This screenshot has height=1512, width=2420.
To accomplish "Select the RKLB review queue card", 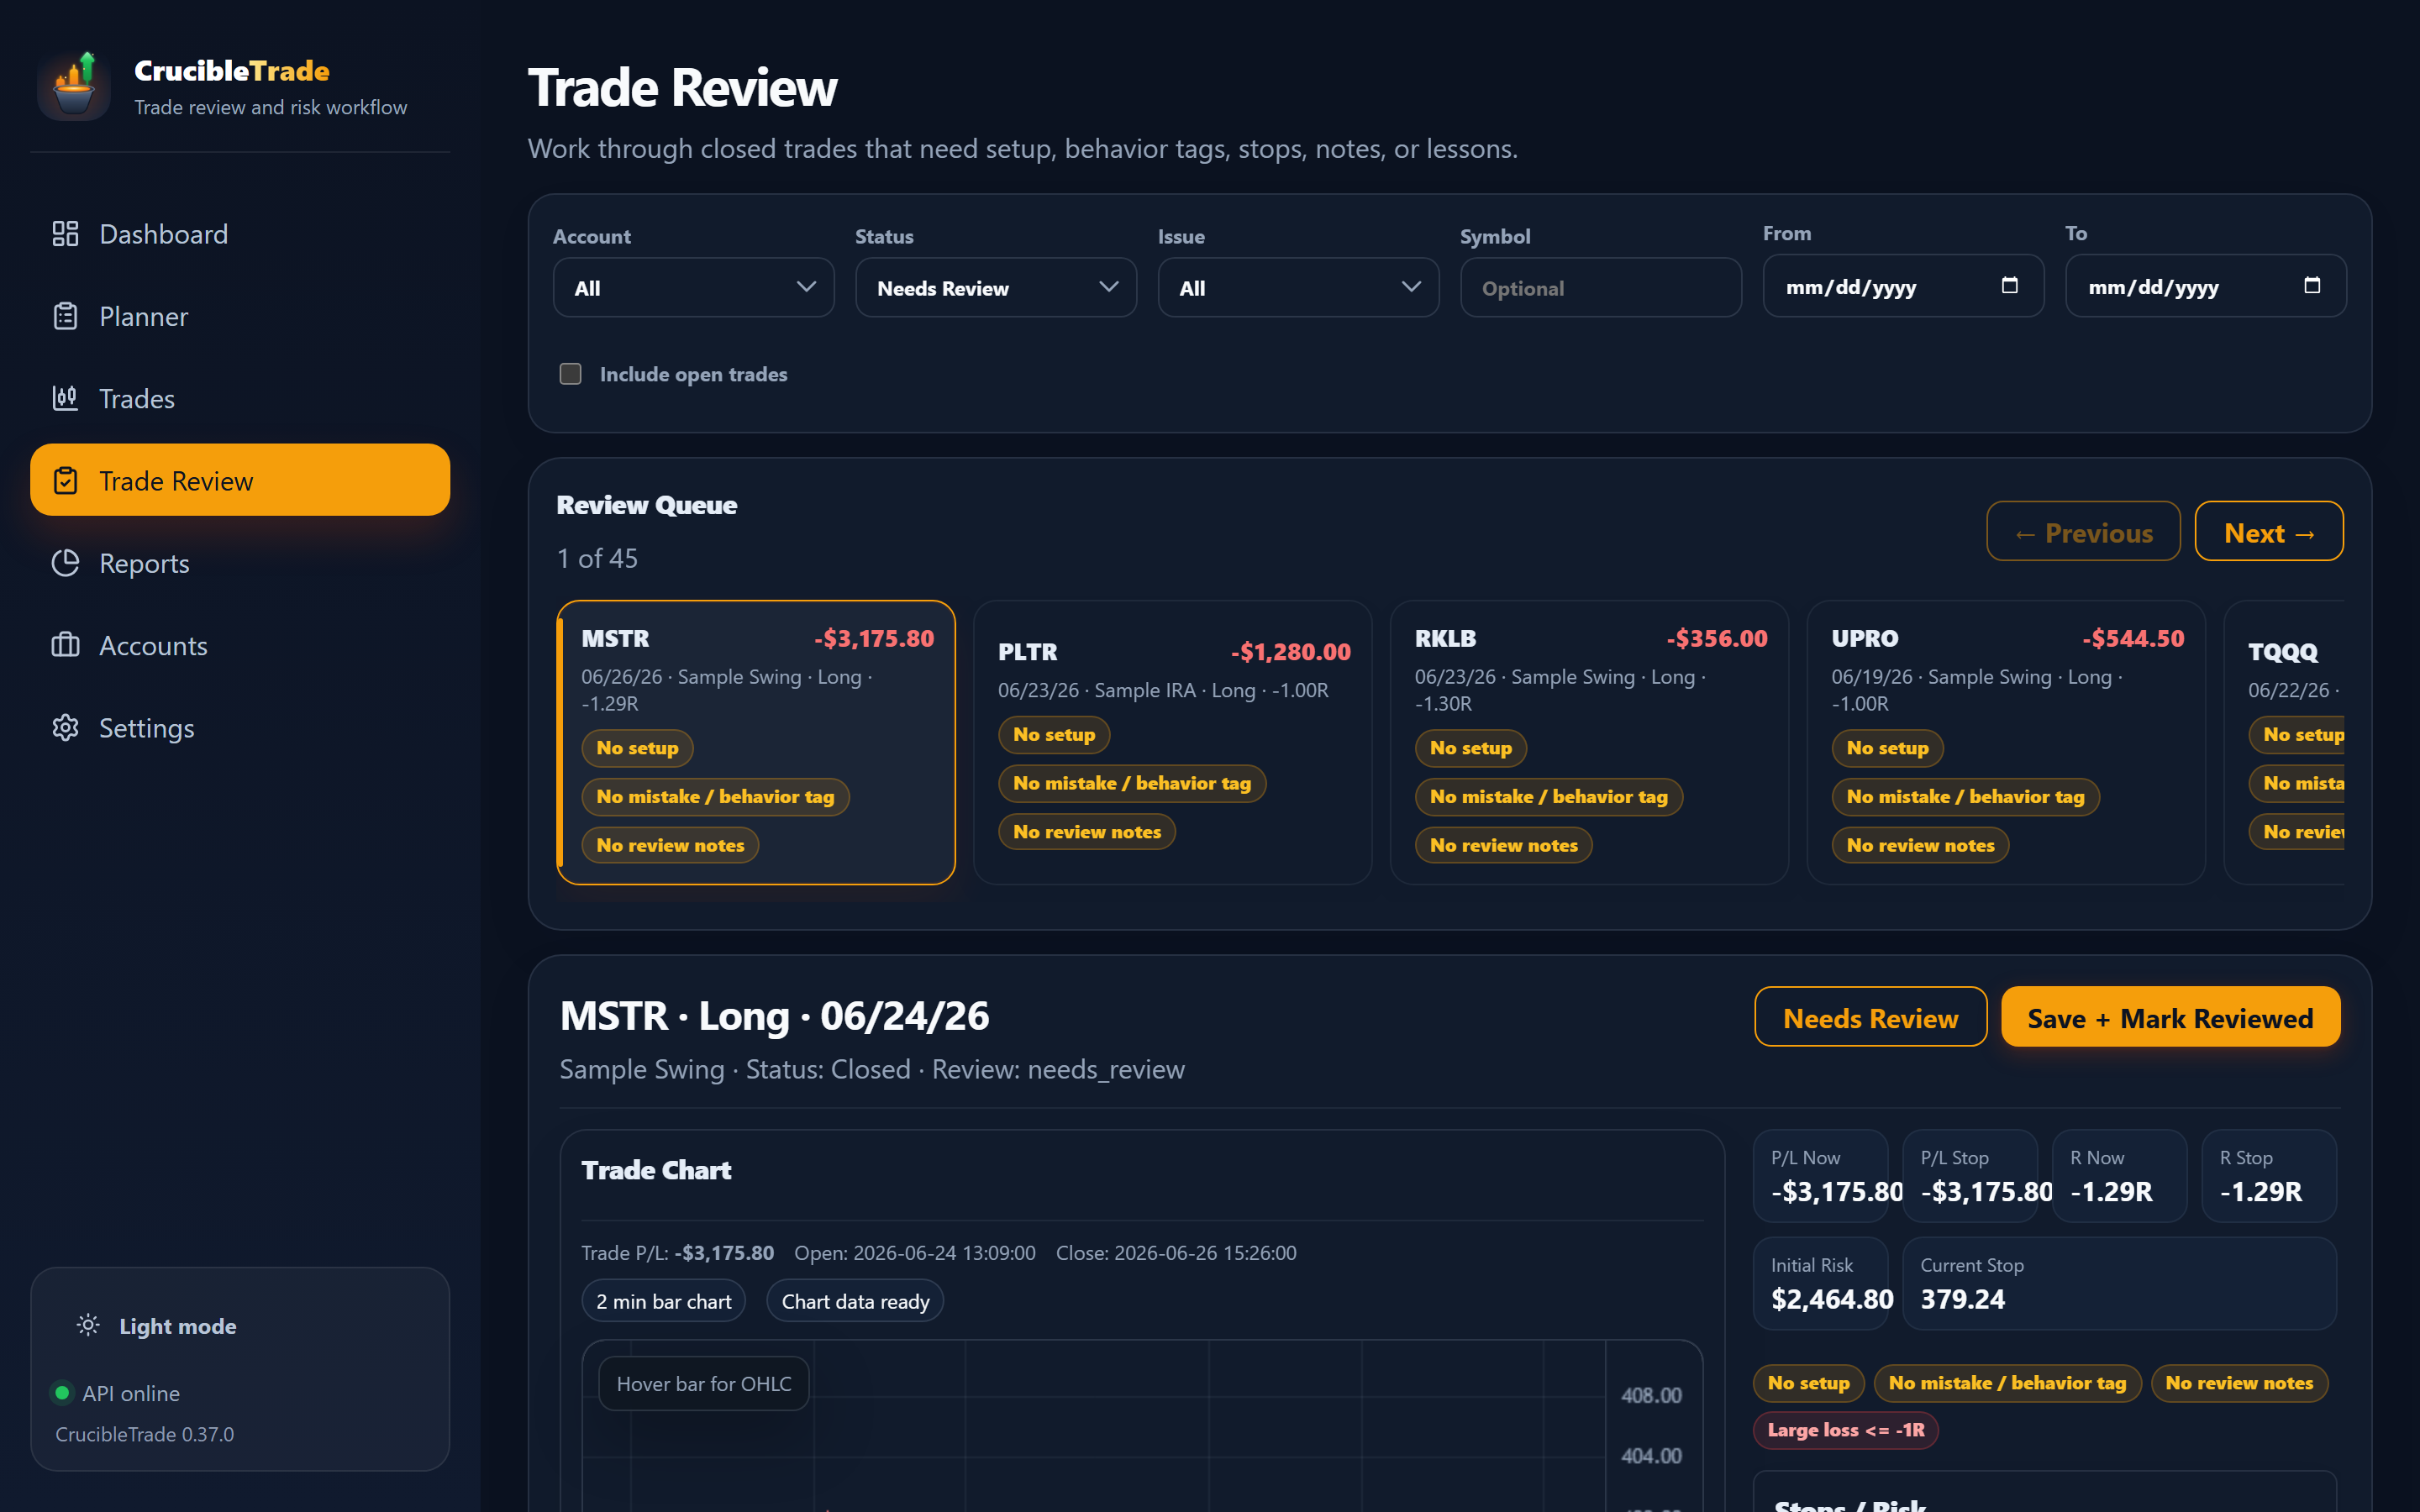I will 1589,742.
